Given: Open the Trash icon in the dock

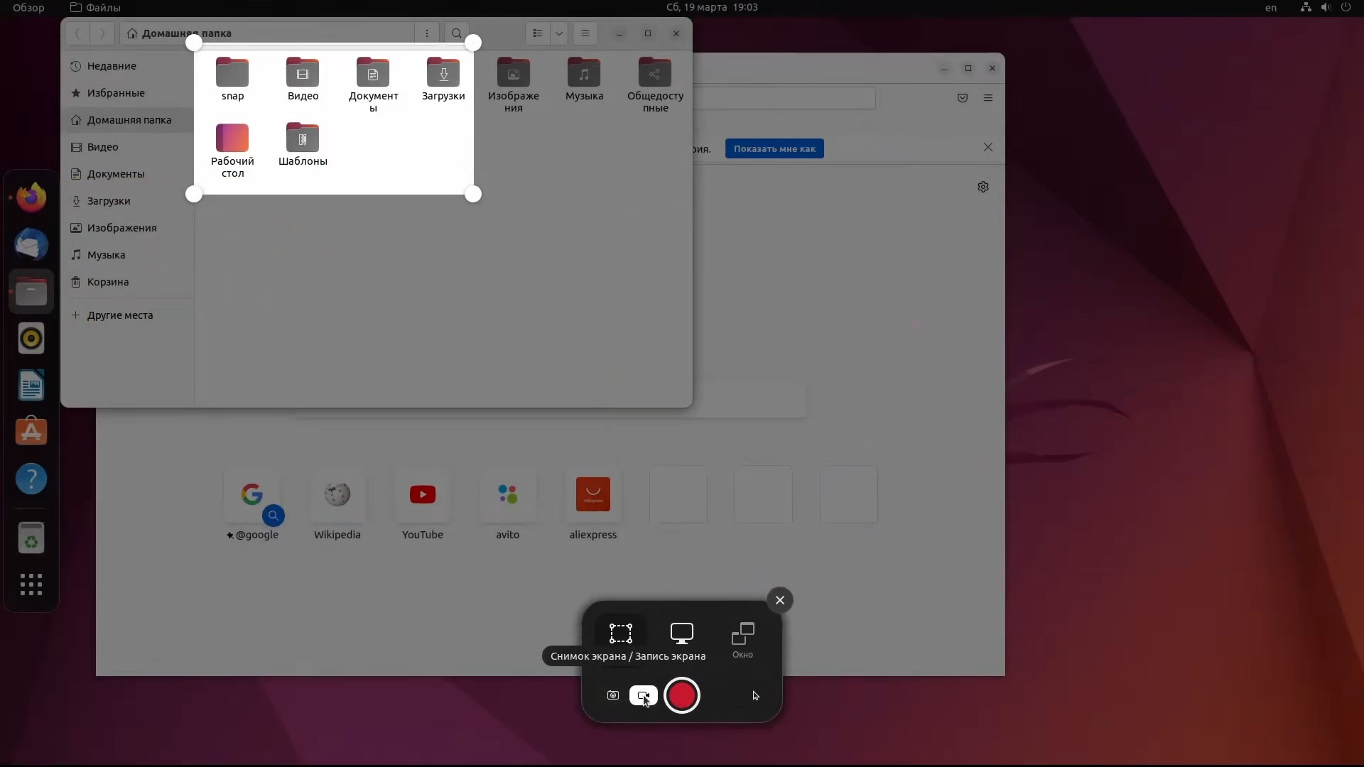Looking at the screenshot, I should pyautogui.click(x=31, y=538).
